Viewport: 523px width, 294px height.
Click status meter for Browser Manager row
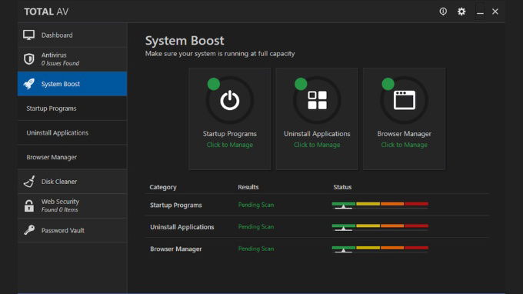[x=380, y=249]
